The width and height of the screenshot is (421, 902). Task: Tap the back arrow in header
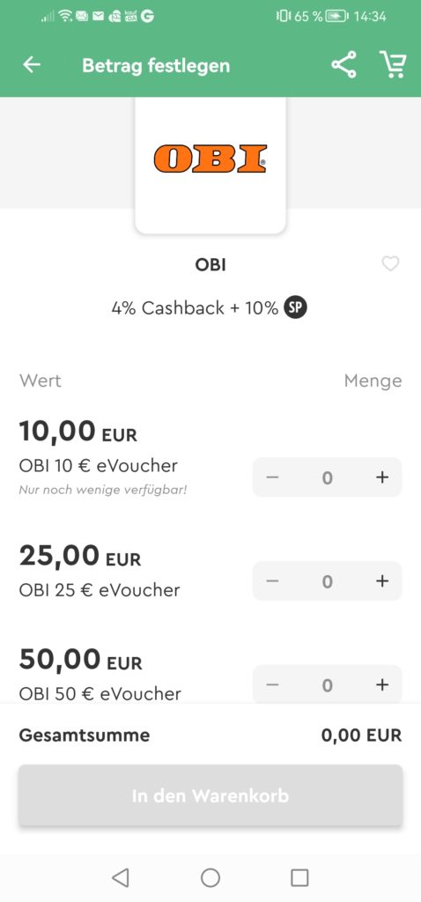click(x=32, y=65)
